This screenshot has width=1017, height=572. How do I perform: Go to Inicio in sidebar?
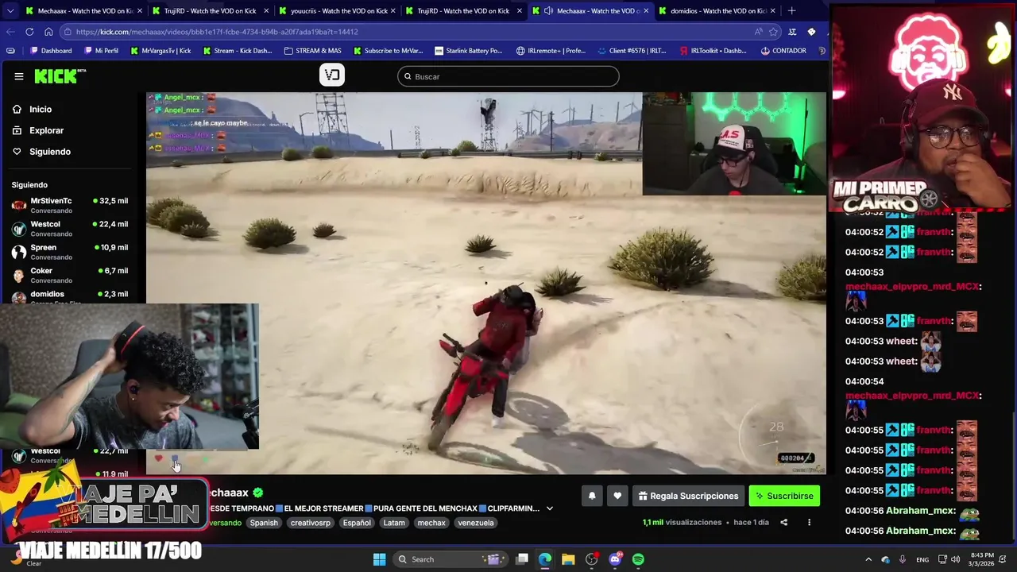click(41, 110)
